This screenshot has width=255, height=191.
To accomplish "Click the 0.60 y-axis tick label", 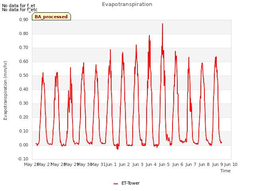I will point(24,62).
